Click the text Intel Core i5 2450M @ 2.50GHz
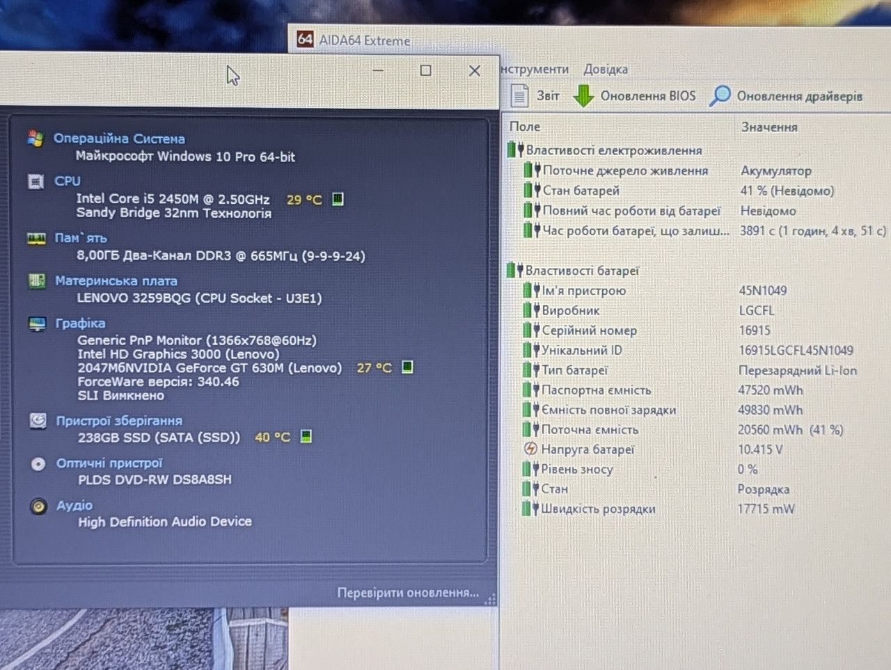891x670 pixels. click(173, 199)
